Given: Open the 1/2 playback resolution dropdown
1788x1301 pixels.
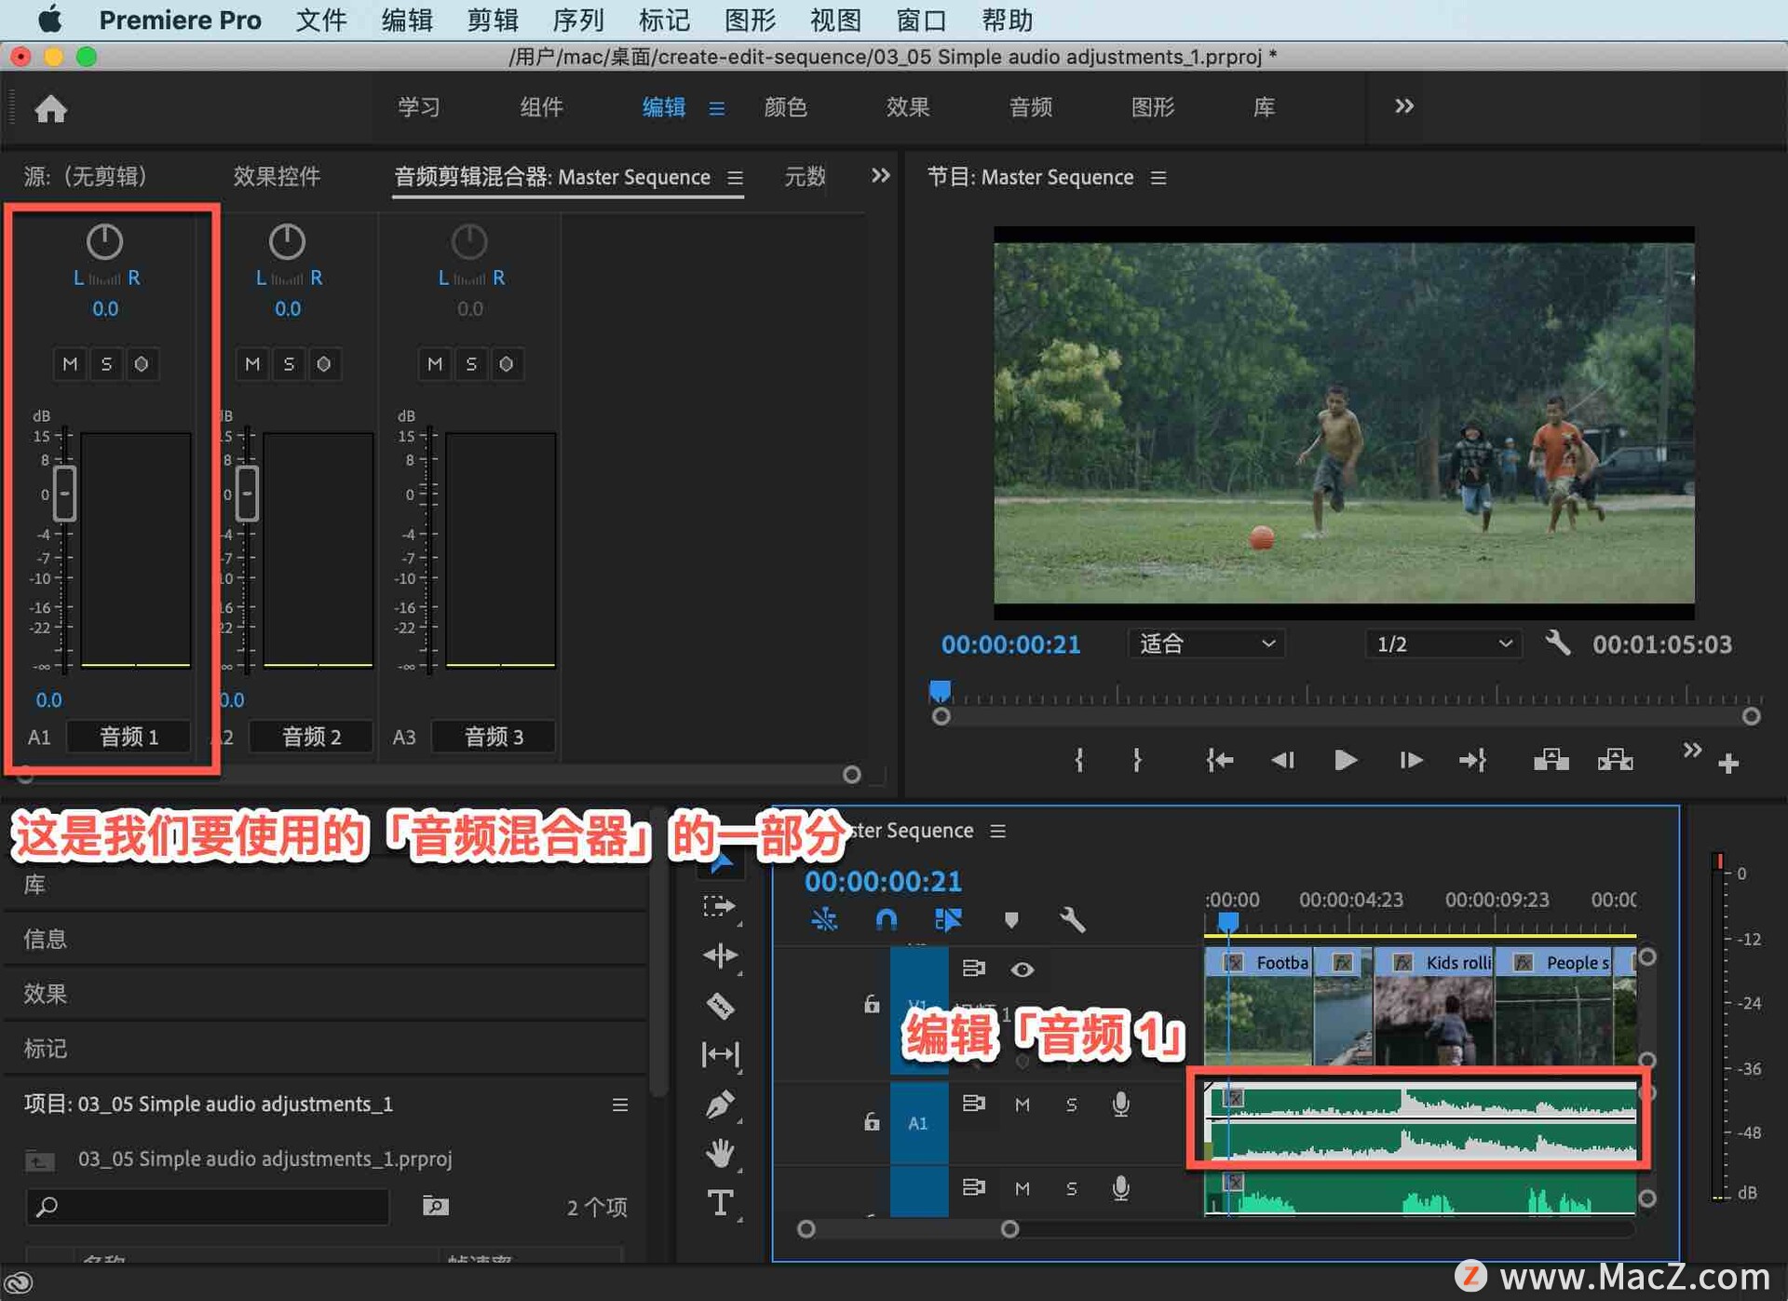Looking at the screenshot, I should (x=1442, y=644).
